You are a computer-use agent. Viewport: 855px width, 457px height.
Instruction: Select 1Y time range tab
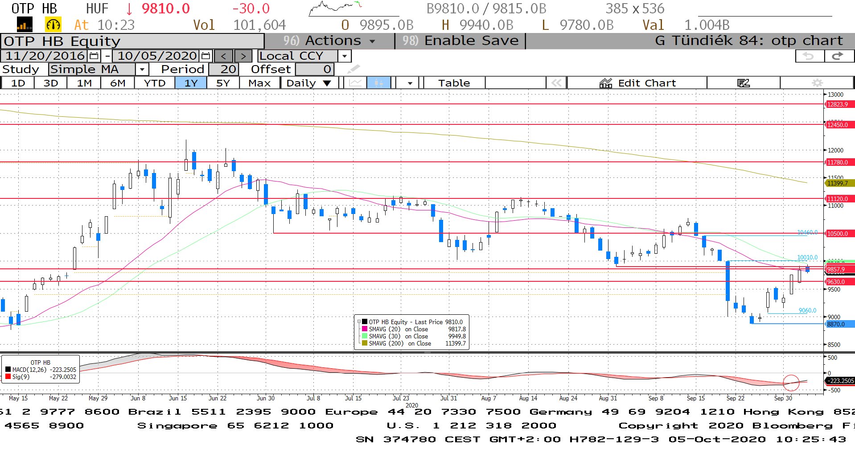[191, 83]
